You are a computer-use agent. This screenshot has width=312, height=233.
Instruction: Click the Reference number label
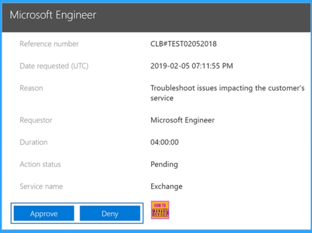49,44
